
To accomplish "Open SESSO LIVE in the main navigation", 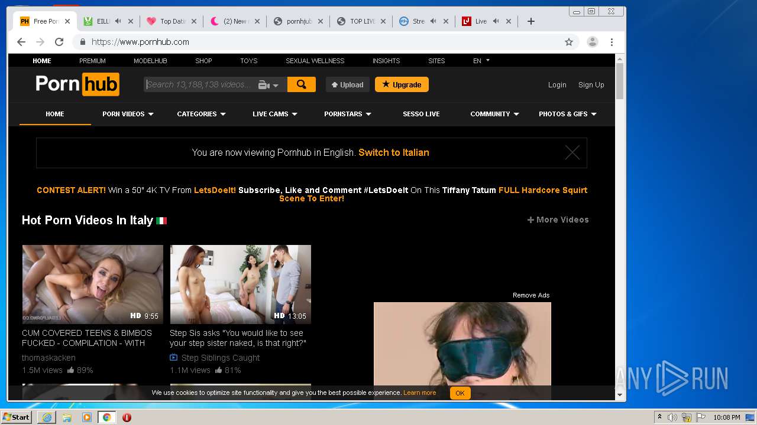I will [421, 114].
